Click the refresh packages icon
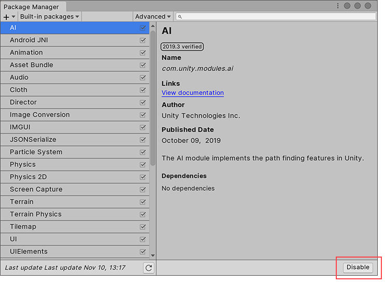 point(149,268)
